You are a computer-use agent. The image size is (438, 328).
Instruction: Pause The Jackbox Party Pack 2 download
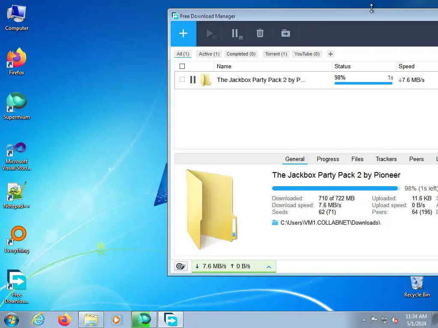point(193,80)
